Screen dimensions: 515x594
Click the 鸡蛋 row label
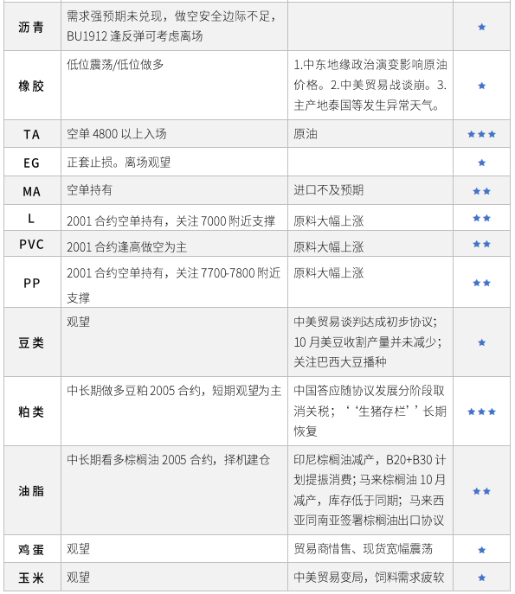[31, 550]
